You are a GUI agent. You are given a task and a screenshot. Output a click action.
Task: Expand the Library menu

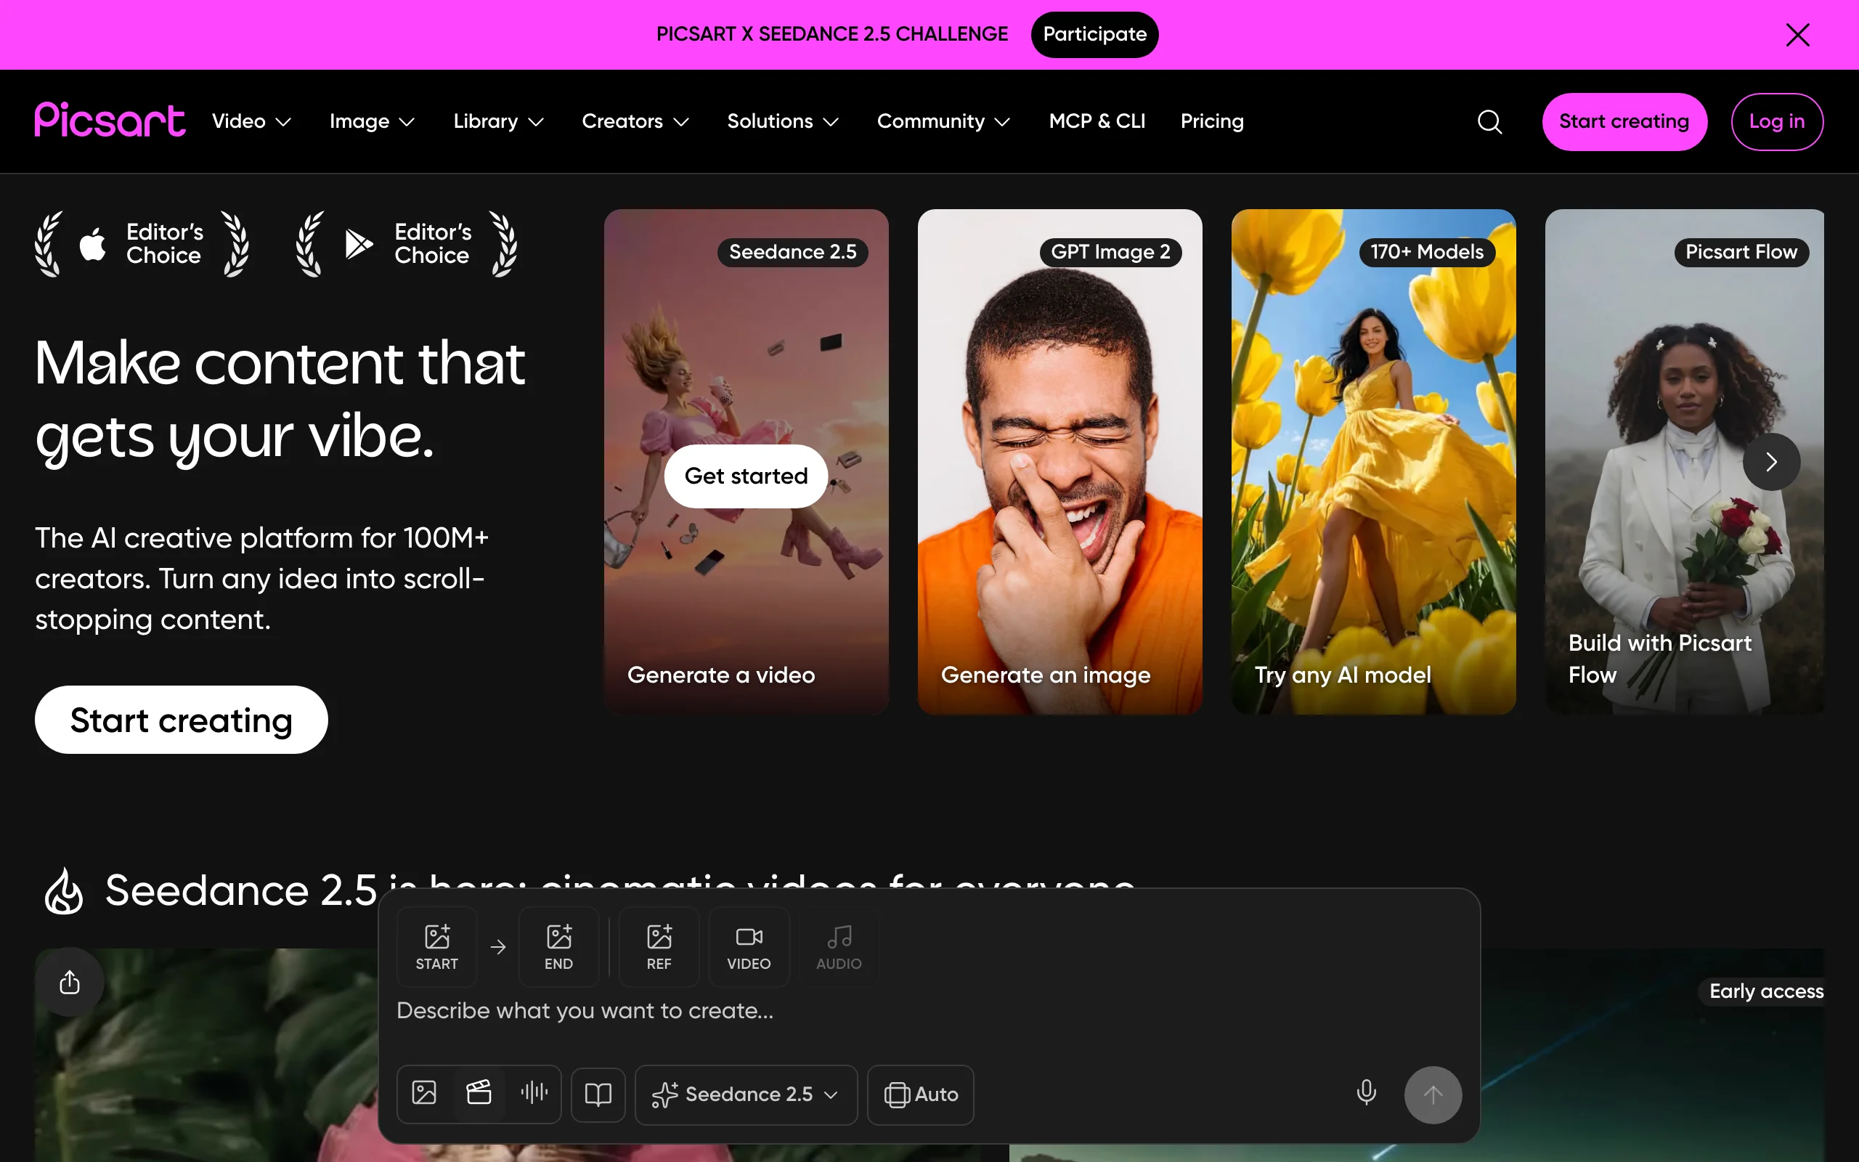tap(500, 121)
